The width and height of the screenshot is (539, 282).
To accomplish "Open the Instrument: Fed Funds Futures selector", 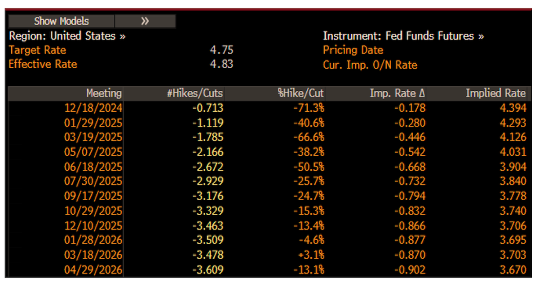I will pos(403,36).
